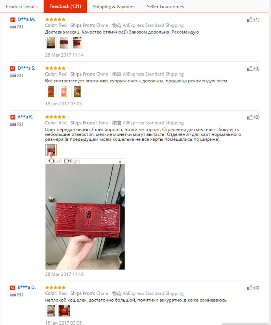Like O**a M.'s review with thumbs-up
271x325 pixels.
250,20
